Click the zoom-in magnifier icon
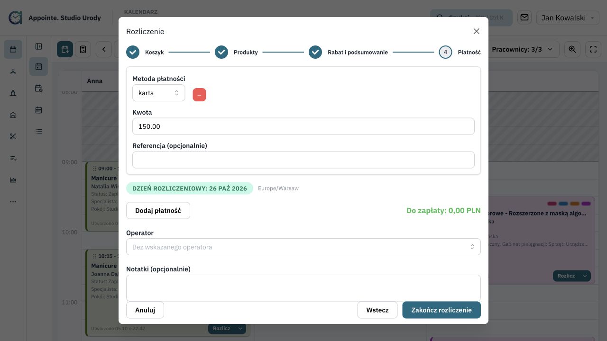 [572, 49]
